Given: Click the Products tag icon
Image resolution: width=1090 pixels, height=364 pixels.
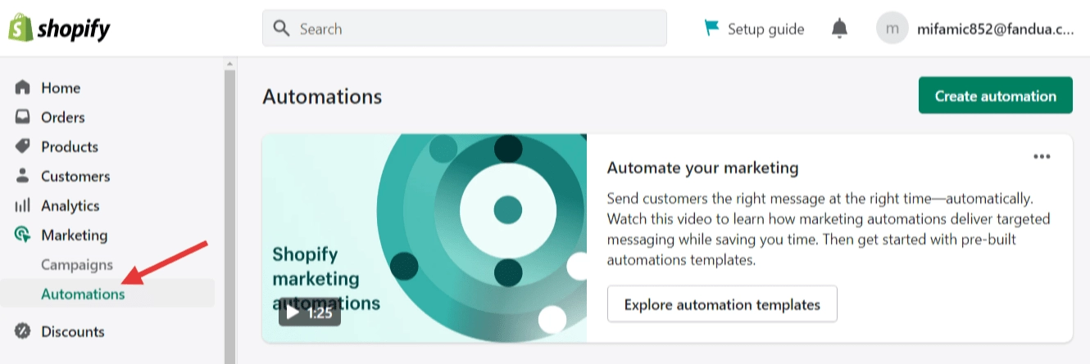Looking at the screenshot, I should pos(23,146).
